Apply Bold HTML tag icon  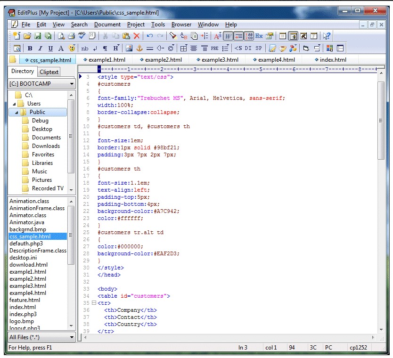[x=30, y=48]
